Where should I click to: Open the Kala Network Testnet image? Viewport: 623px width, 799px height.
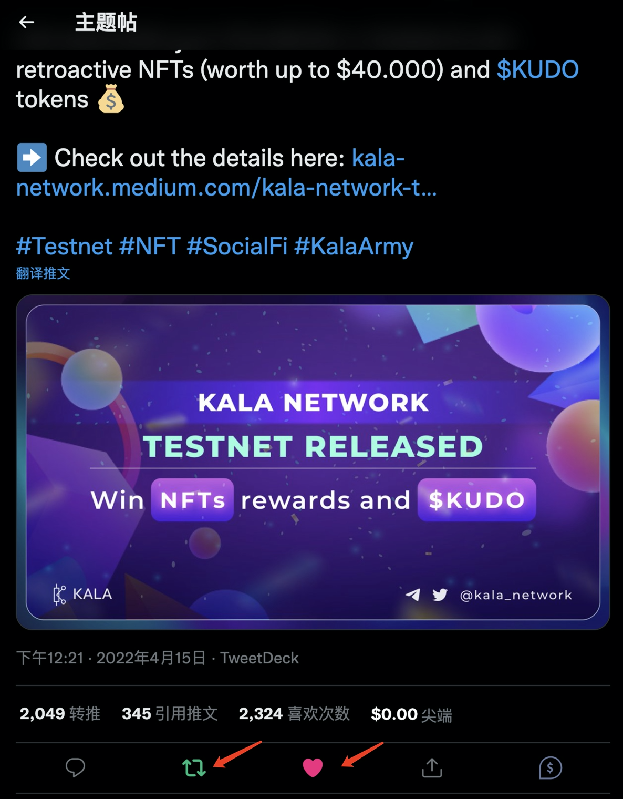coord(313,462)
